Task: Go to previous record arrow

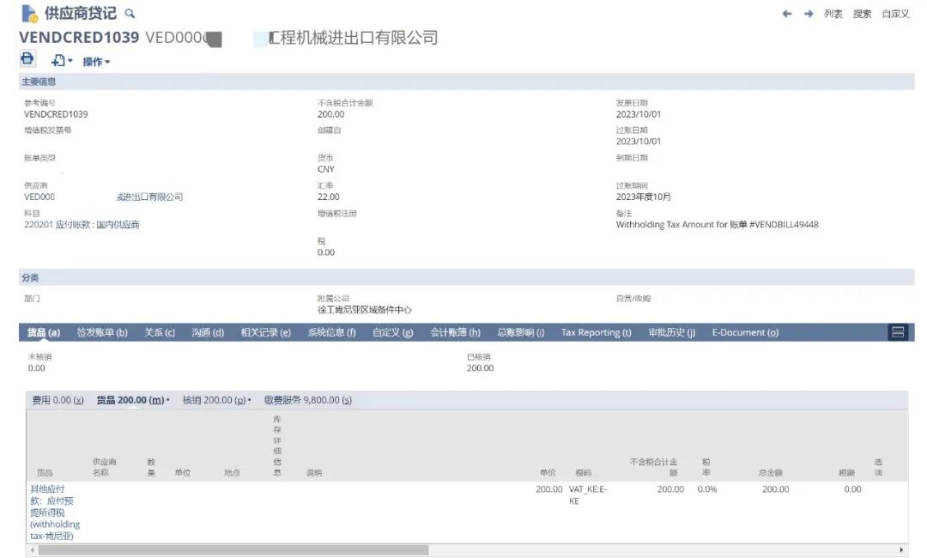Action: [x=787, y=14]
